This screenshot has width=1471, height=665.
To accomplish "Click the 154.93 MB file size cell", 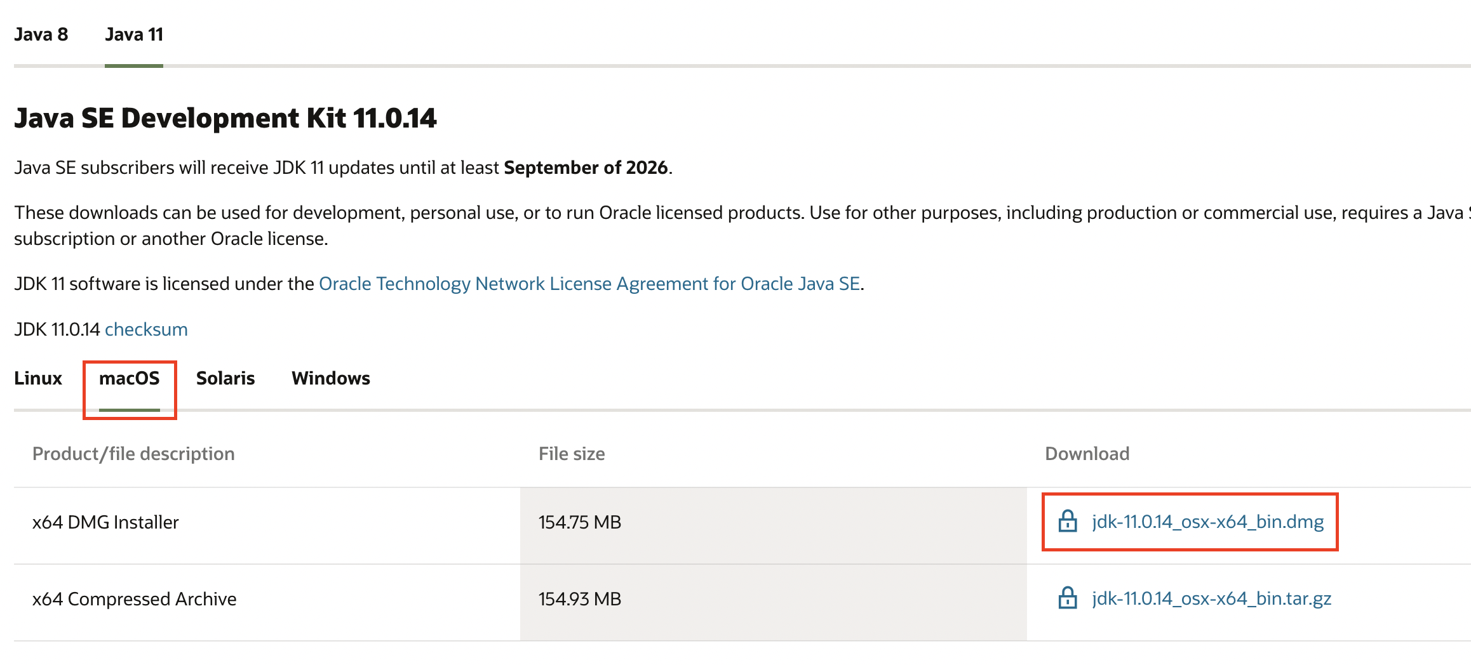I will [x=580, y=599].
